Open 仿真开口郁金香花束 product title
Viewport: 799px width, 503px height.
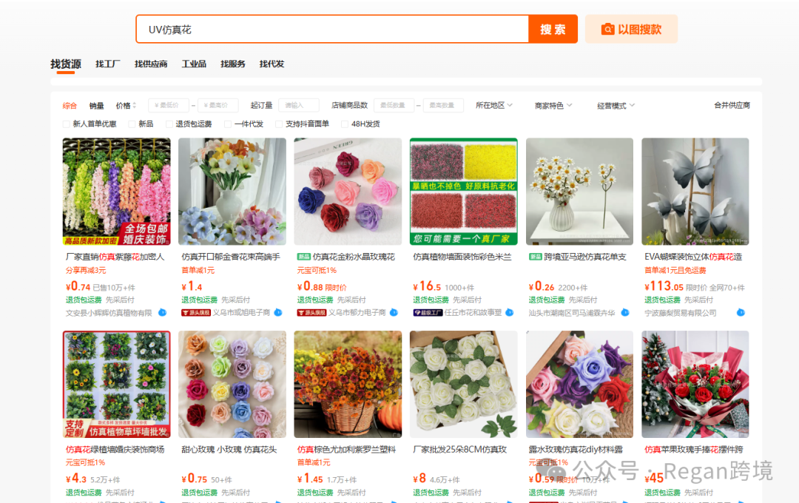pos(231,257)
